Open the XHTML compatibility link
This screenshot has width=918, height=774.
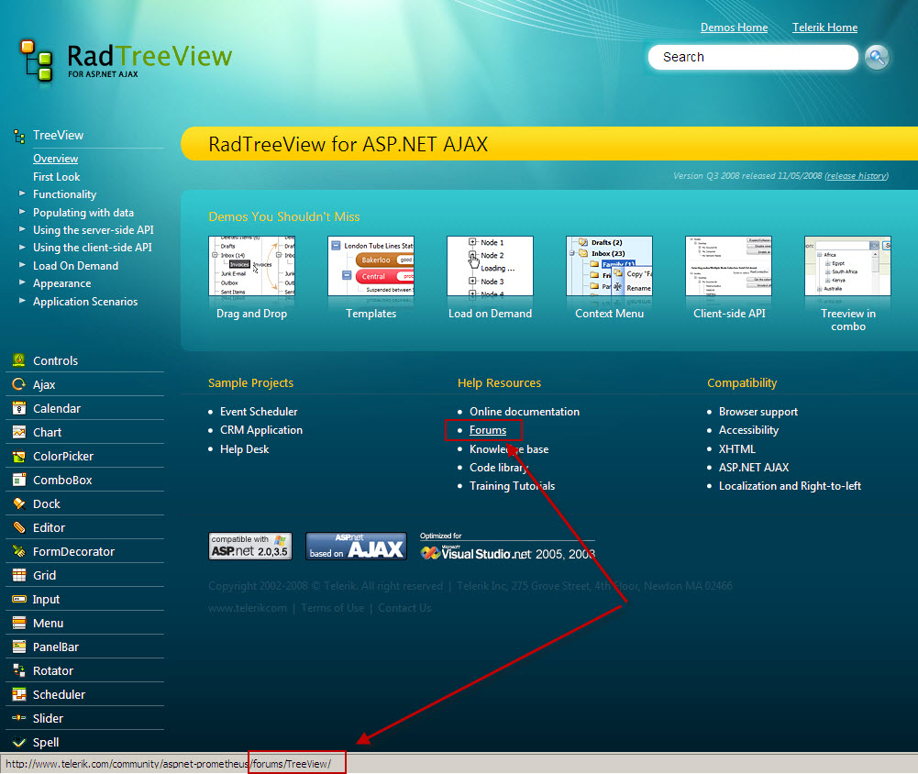[737, 449]
